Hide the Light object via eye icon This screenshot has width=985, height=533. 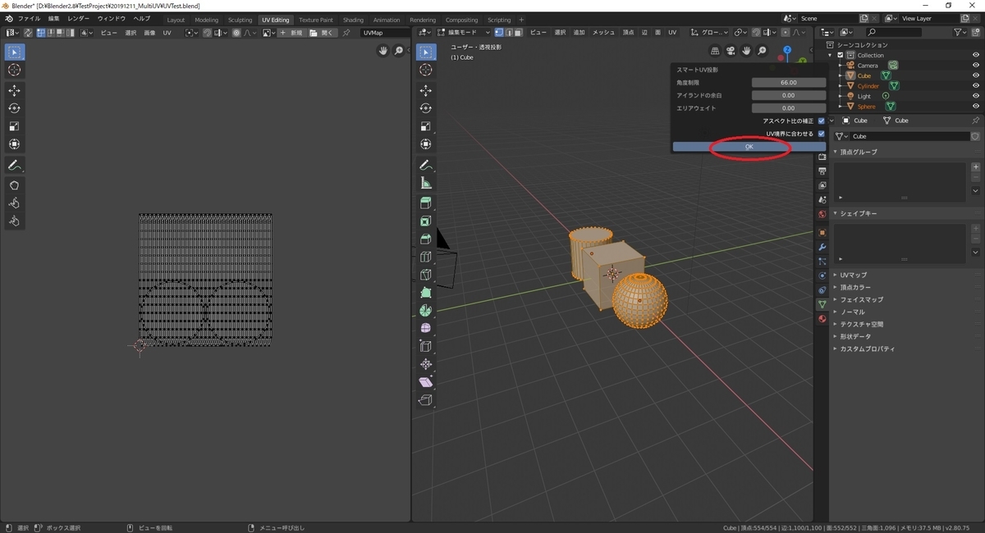coord(976,96)
